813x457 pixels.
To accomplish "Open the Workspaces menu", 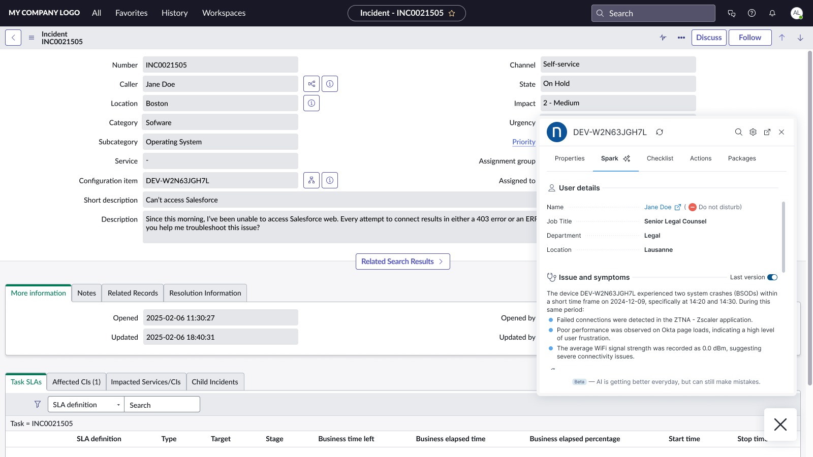I will point(224,13).
